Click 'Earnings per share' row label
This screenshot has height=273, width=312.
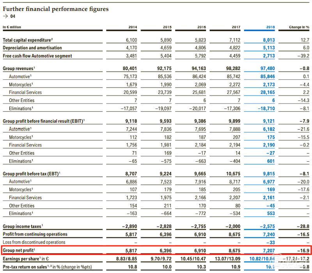point(25,259)
